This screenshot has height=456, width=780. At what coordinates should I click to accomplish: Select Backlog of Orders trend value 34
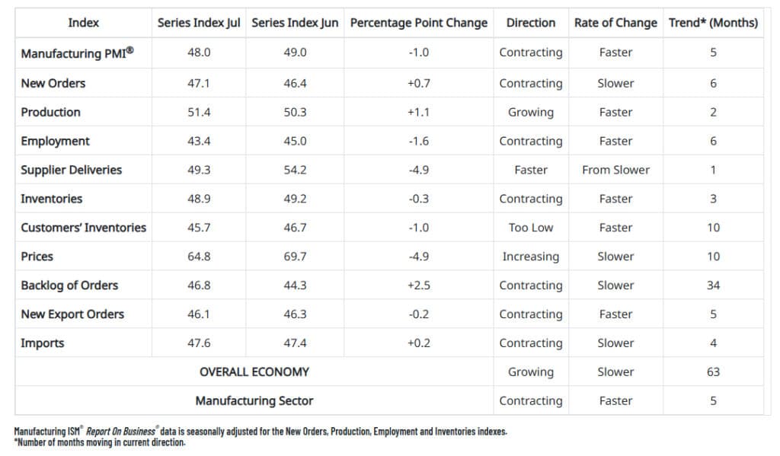713,285
